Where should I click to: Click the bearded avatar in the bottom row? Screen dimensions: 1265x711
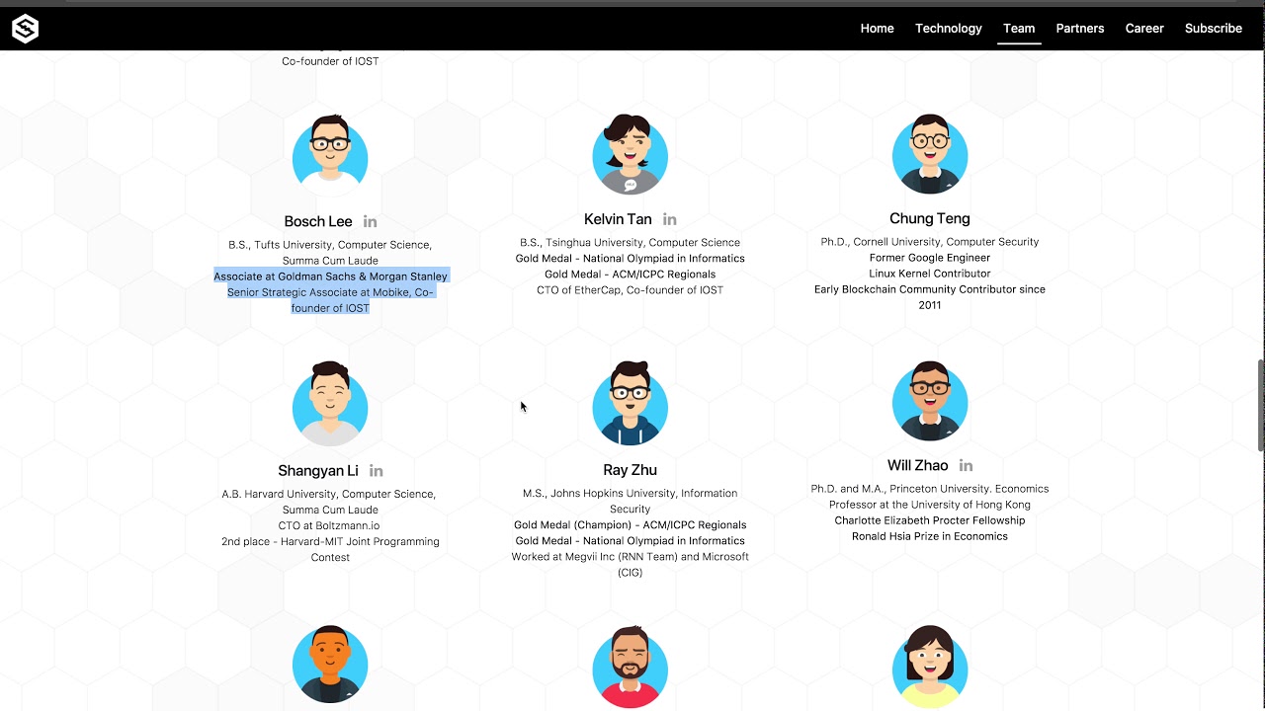[630, 667]
